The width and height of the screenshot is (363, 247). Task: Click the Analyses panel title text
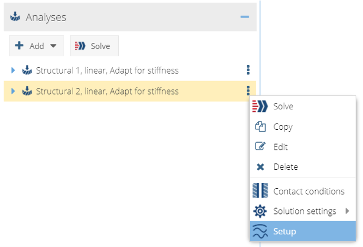pyautogui.click(x=46, y=17)
